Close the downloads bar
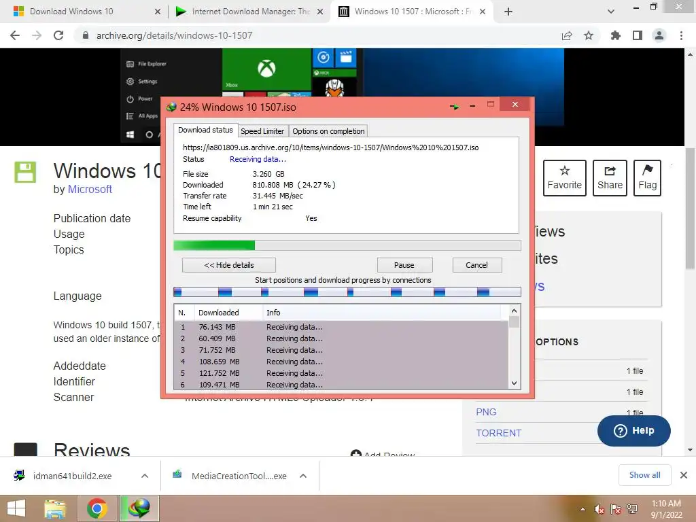Viewport: 696px width, 522px height. tap(684, 475)
